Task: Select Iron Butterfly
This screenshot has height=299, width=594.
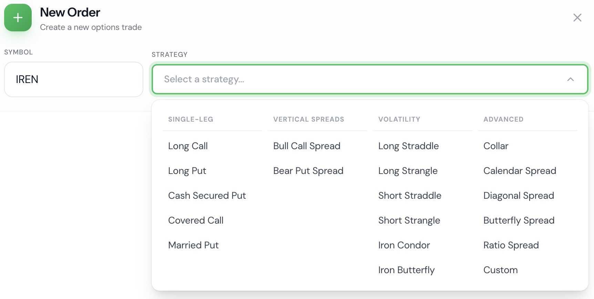Action: pos(407,270)
